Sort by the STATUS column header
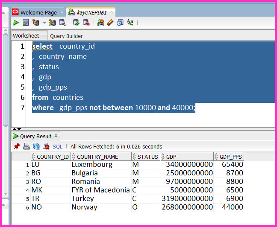The width and height of the screenshot is (277, 227). pos(146,157)
